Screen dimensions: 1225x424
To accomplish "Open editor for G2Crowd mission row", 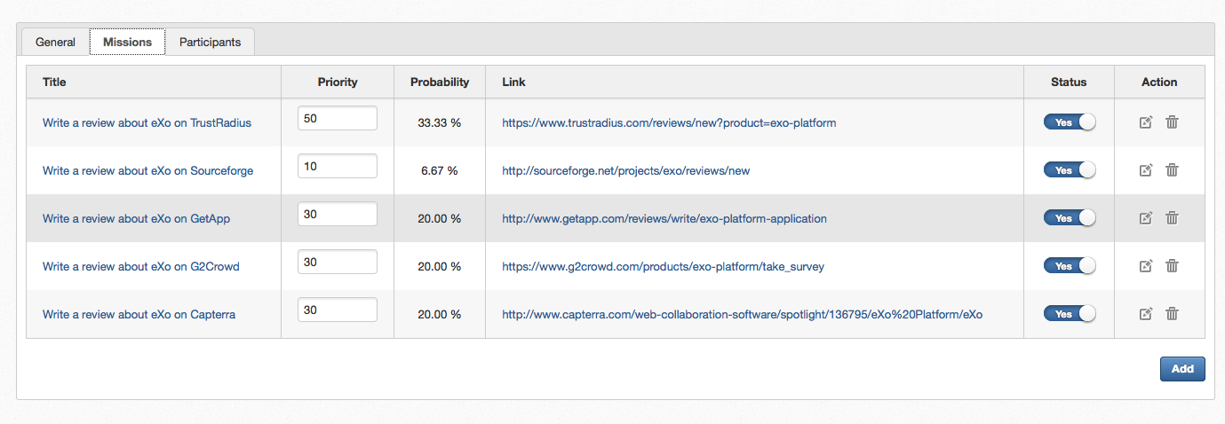I will [1146, 266].
